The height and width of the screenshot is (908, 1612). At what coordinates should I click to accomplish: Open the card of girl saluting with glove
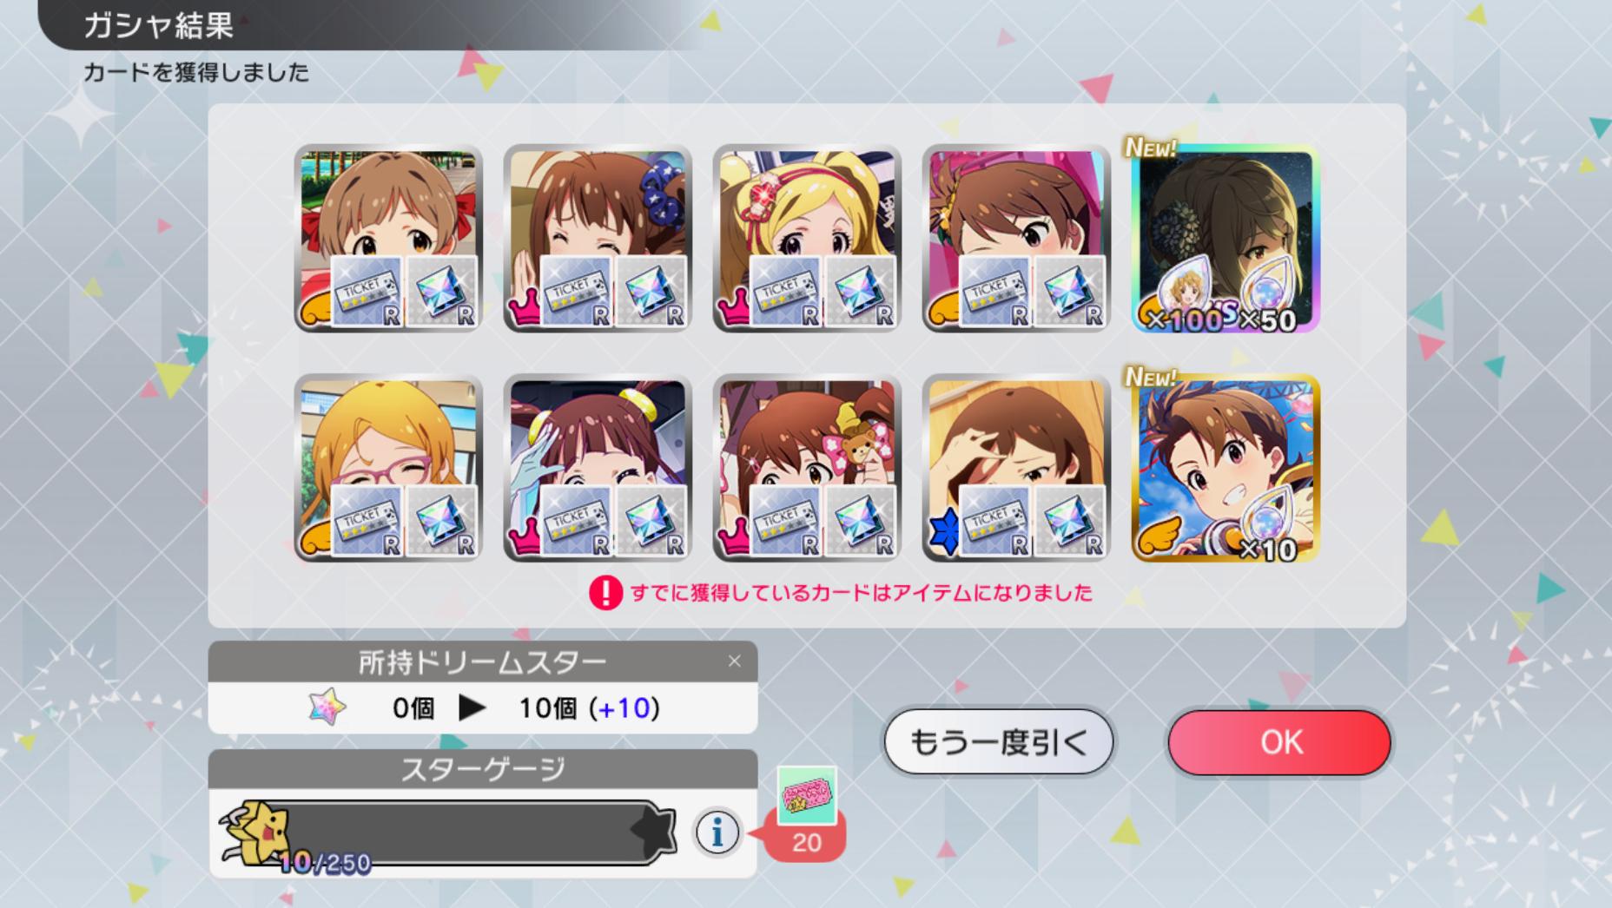coord(598,468)
